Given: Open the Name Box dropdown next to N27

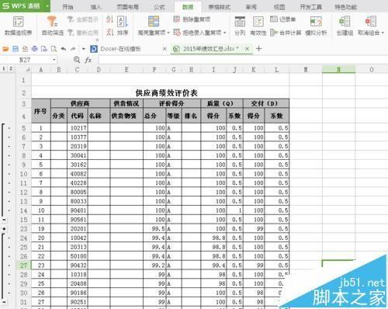Looking at the screenshot, I should point(54,60).
